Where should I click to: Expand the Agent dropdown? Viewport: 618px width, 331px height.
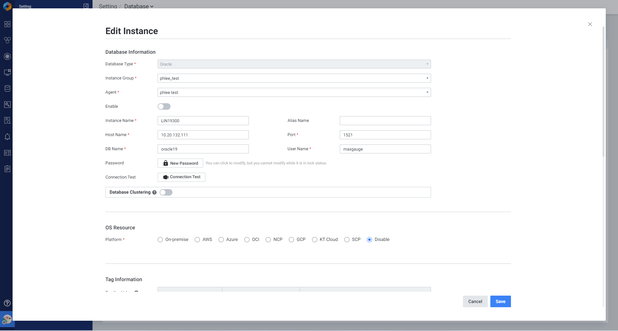tap(294, 92)
